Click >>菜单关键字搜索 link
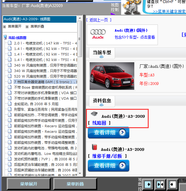186x191 pixels. (169, 11)
